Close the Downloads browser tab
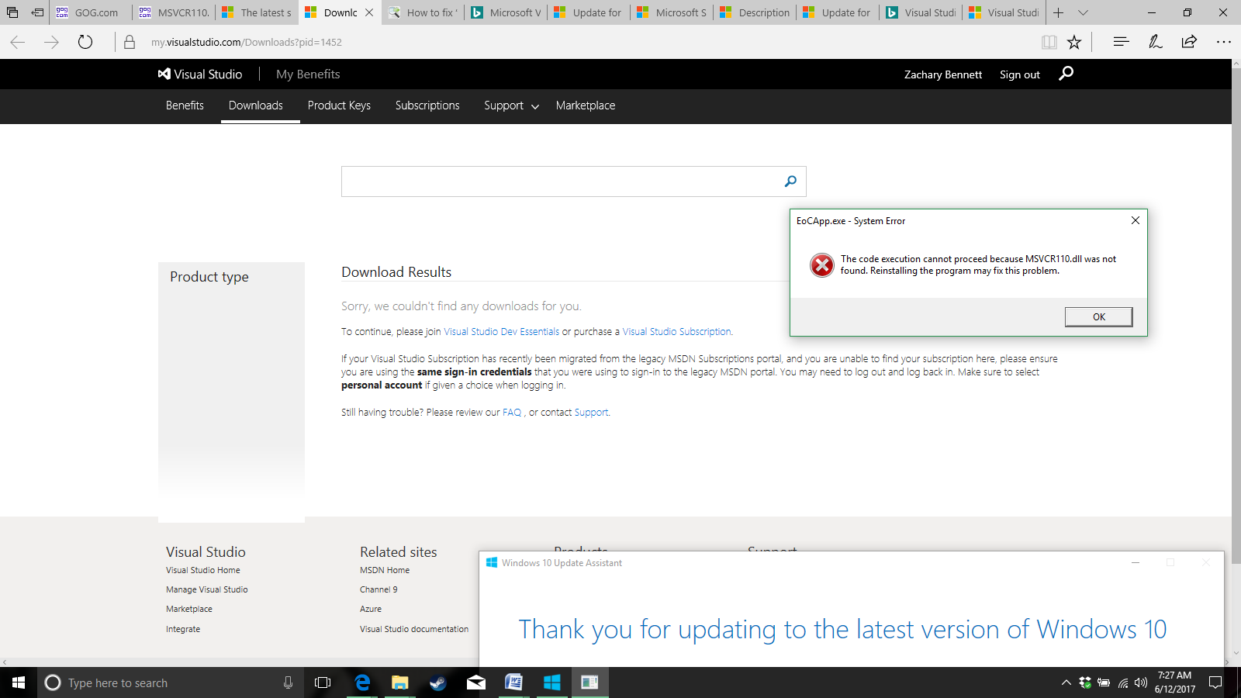 [x=369, y=12]
